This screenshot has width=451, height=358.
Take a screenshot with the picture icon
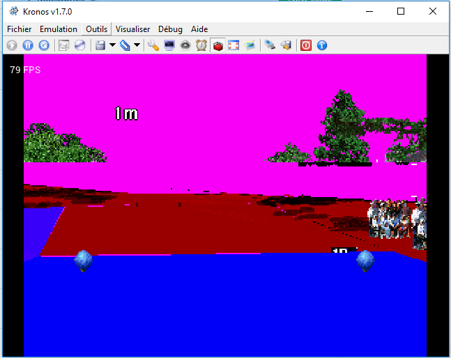point(250,45)
